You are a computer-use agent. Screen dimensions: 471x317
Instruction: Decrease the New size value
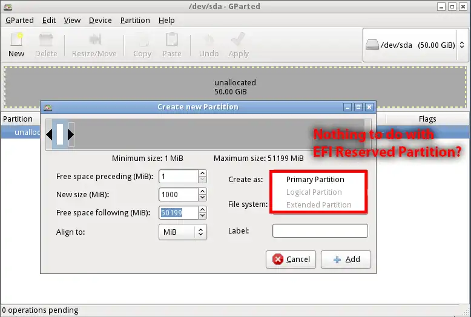[202, 198]
